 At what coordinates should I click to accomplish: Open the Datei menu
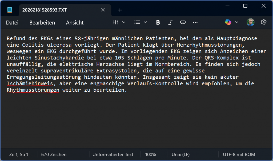(x=12, y=23)
